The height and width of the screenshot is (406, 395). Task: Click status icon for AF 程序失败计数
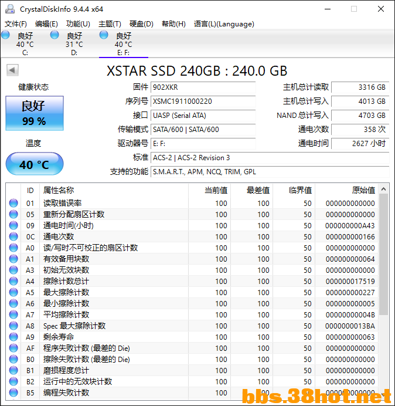(x=13, y=348)
